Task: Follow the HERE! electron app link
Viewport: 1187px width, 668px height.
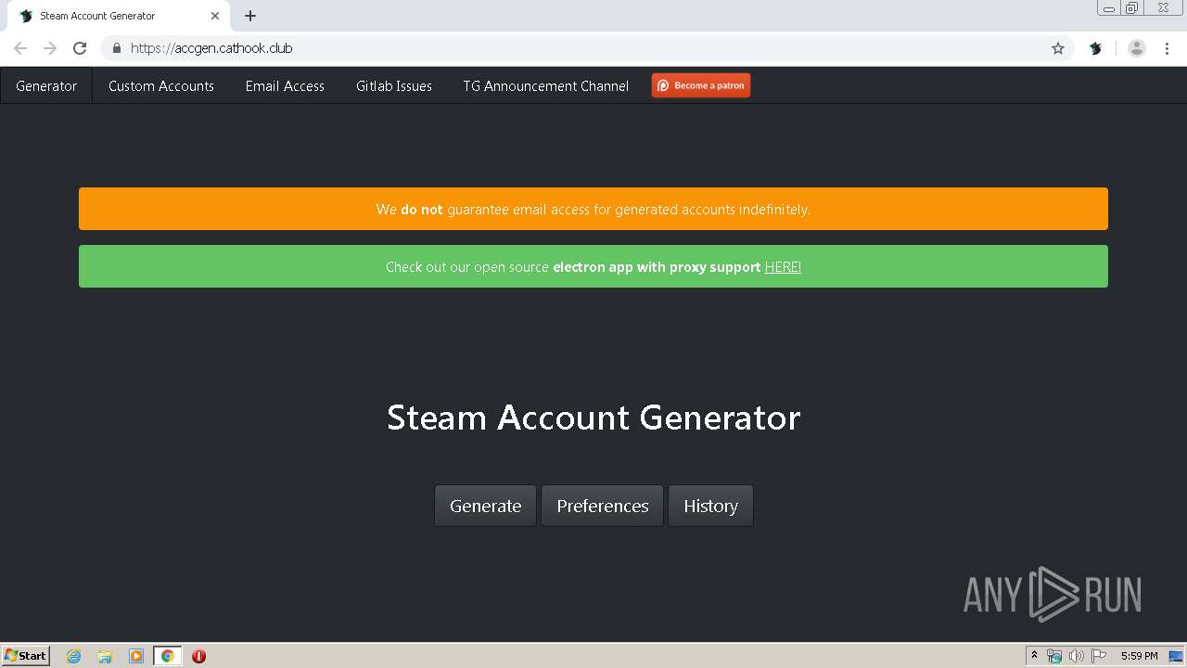Action: (x=783, y=267)
